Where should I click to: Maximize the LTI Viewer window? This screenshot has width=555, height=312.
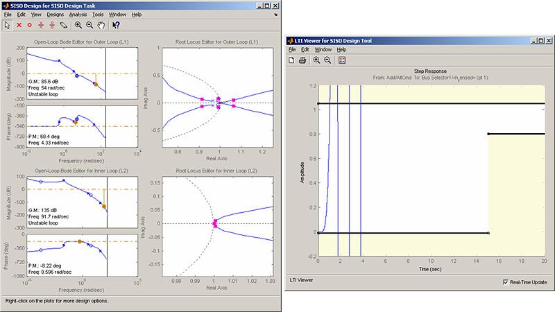pyautogui.click(x=541, y=41)
